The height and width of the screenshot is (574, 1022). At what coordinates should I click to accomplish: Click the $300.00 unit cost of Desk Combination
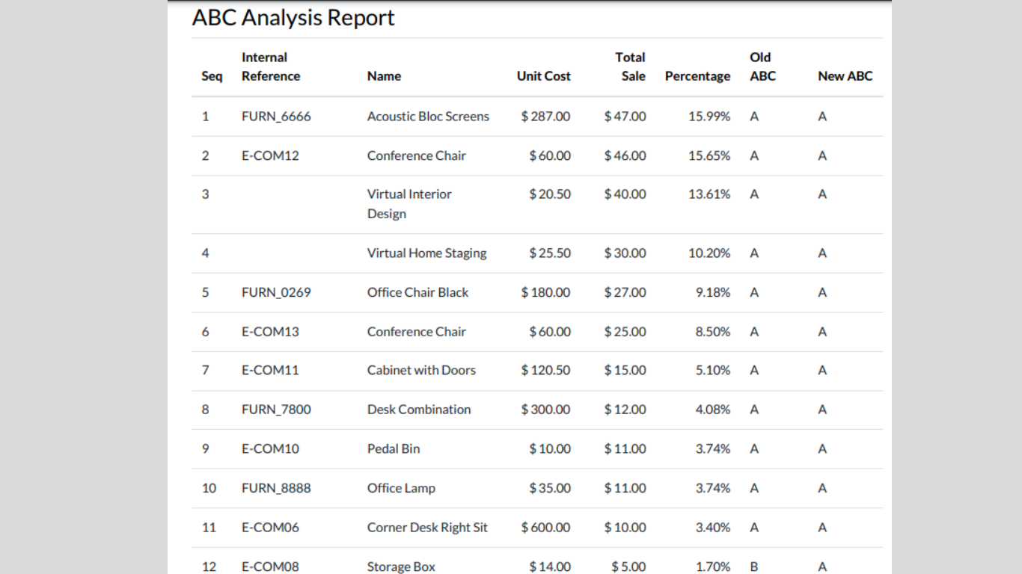[x=545, y=410]
